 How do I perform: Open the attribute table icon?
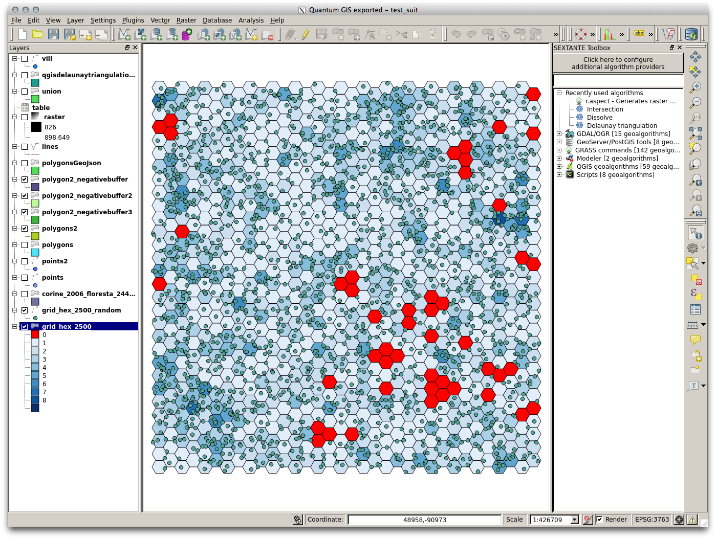[x=695, y=309]
